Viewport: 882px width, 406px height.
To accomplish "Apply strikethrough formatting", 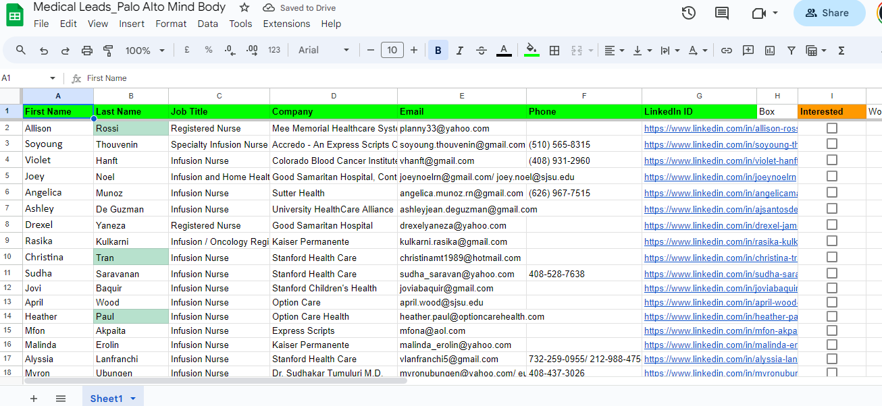I will pyautogui.click(x=482, y=51).
